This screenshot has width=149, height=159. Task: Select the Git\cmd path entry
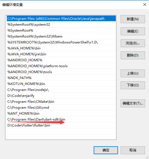click(x=61, y=108)
